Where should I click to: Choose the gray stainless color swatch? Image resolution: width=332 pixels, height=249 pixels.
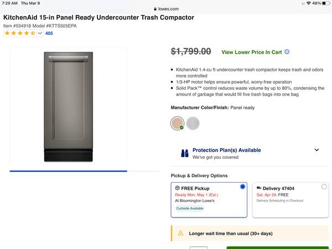click(193, 123)
